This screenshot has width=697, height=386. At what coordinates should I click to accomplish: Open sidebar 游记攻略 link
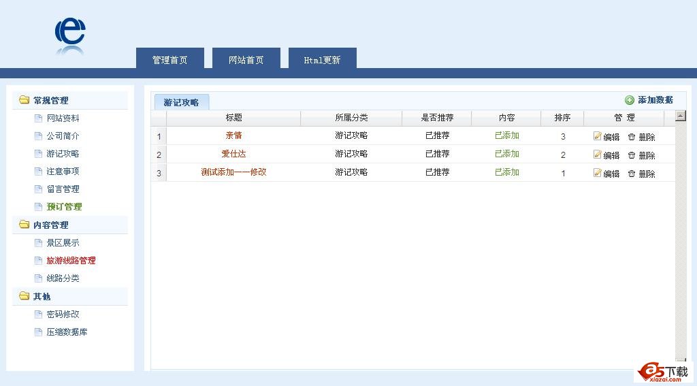63,154
